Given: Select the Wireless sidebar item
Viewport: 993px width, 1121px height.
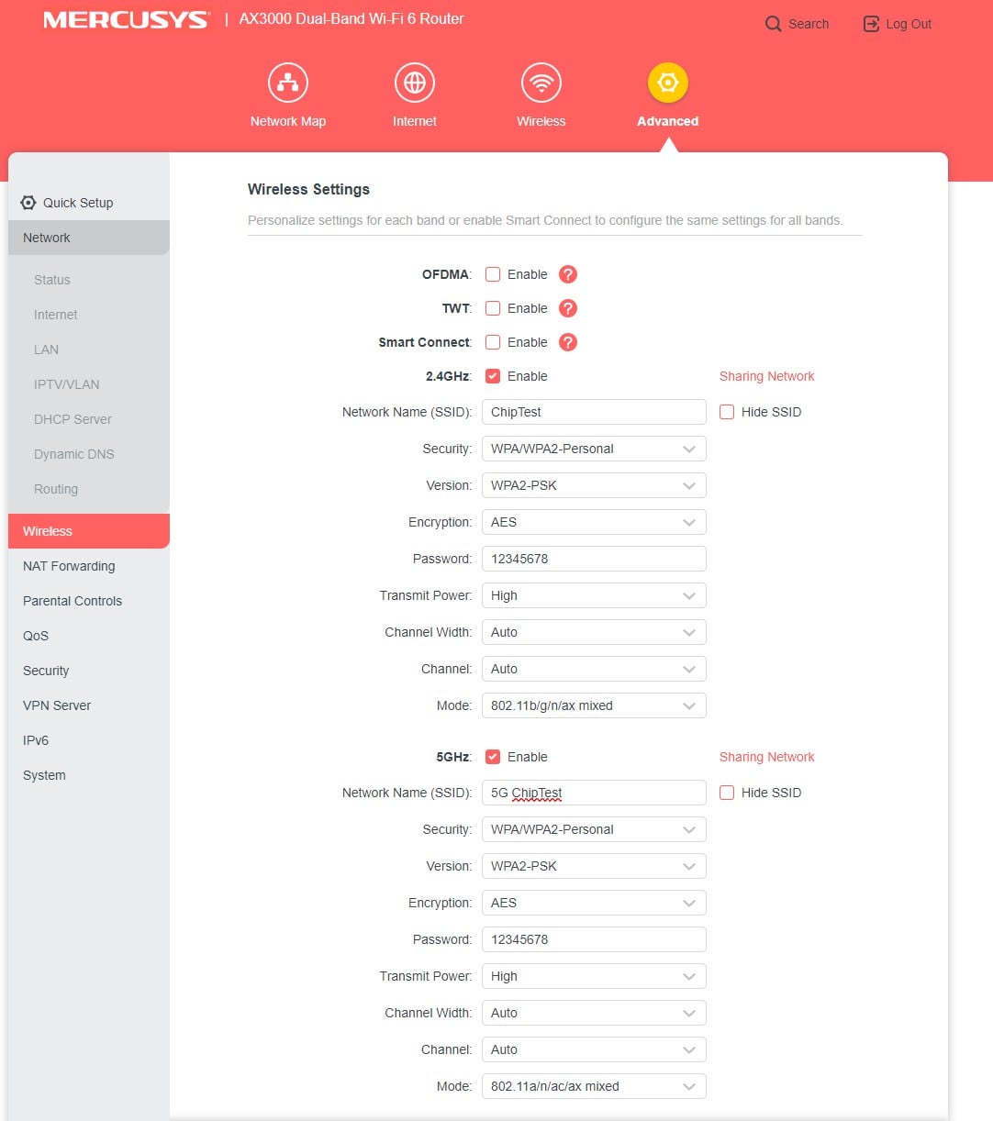Looking at the screenshot, I should click(89, 531).
